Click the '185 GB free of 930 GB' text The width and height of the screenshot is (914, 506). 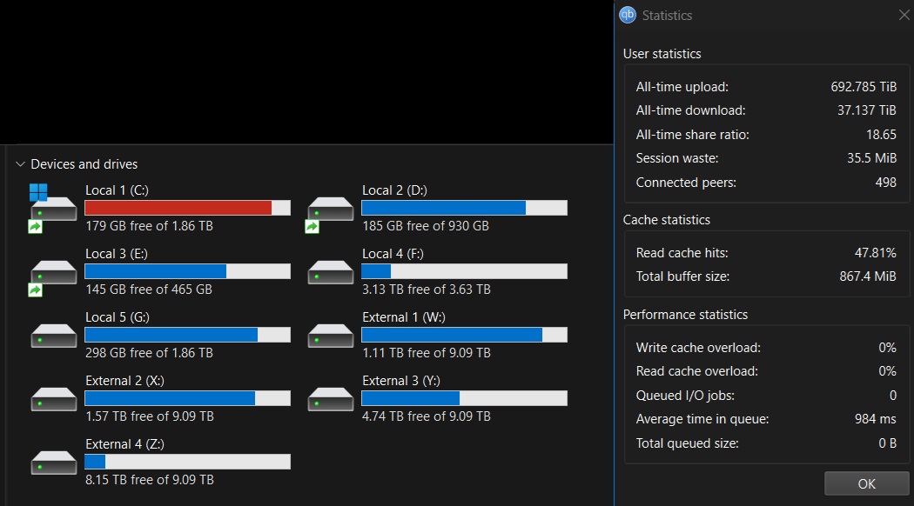point(426,226)
